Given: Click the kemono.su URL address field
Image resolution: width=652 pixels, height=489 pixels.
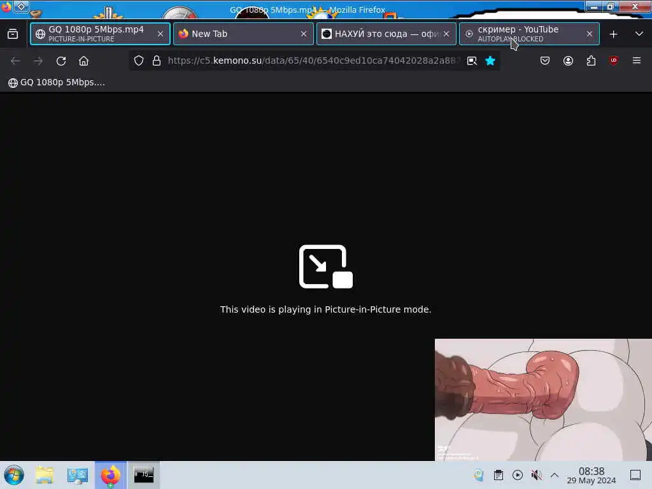Looking at the screenshot, I should click(313, 60).
